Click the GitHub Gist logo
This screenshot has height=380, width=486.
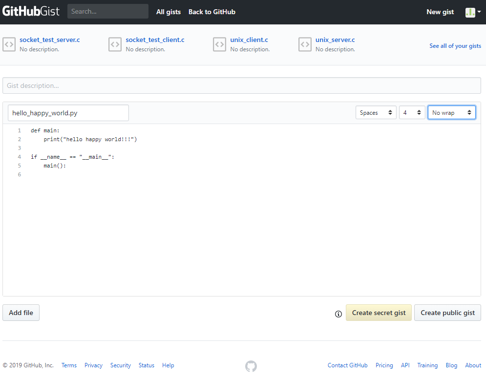[31, 11]
